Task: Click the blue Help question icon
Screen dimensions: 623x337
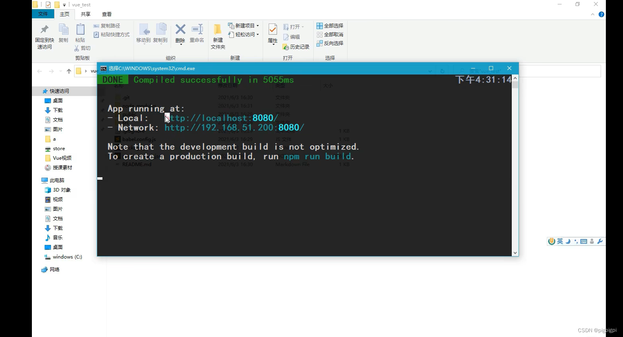Action: click(x=601, y=14)
